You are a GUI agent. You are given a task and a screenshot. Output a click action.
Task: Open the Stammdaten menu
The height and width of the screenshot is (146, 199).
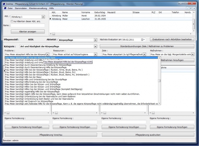coord(21,8)
